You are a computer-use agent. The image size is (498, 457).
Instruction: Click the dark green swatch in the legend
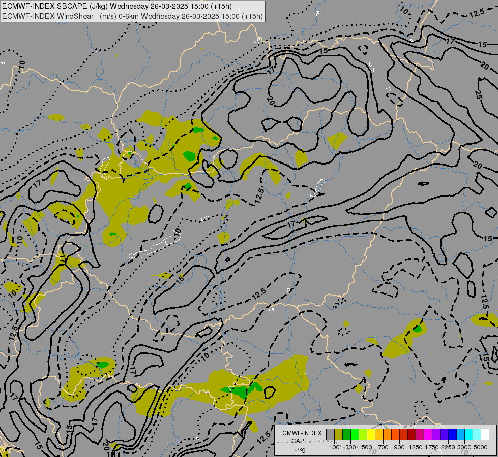coord(347,435)
